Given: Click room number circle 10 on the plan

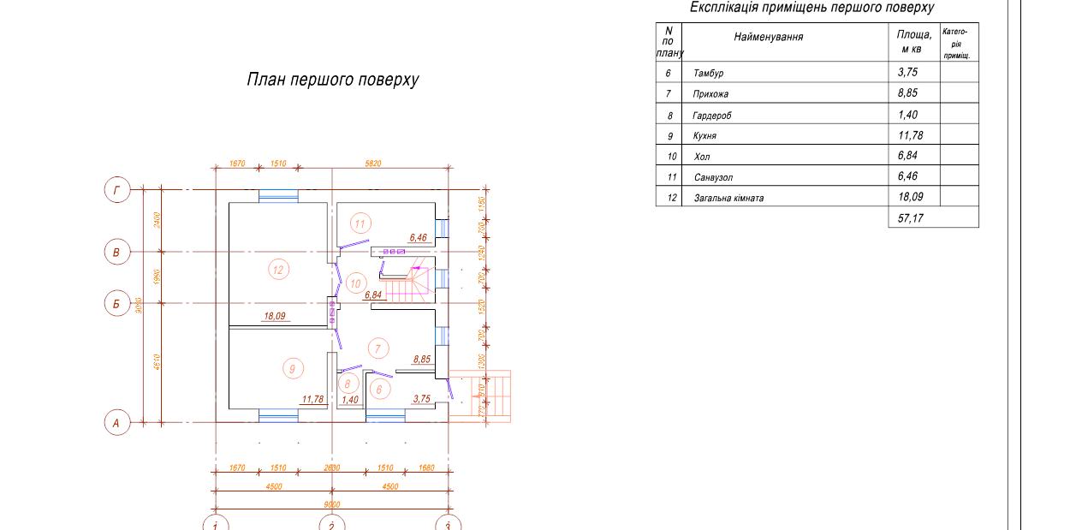Looking at the screenshot, I should pyautogui.click(x=356, y=283).
